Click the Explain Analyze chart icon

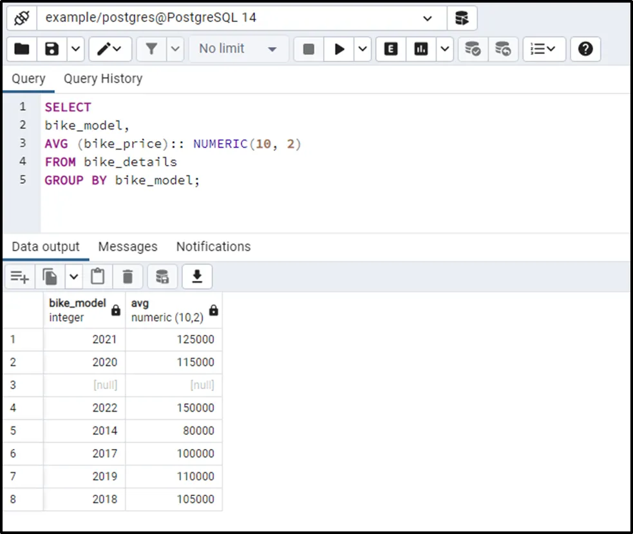tap(421, 49)
